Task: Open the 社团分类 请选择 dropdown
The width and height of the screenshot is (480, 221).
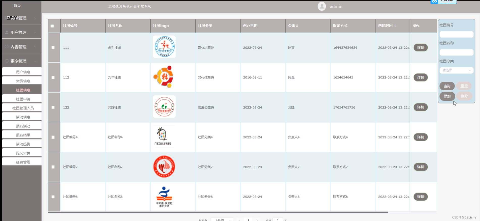Action: pyautogui.click(x=456, y=70)
